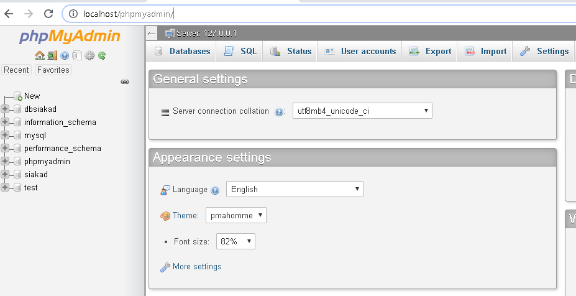
Task: Click the Language person icon
Action: pos(165,190)
